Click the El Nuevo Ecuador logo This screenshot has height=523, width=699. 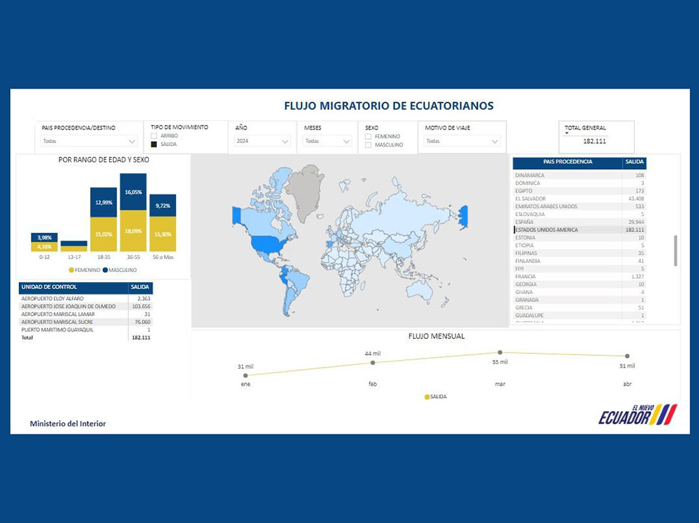[x=638, y=415]
